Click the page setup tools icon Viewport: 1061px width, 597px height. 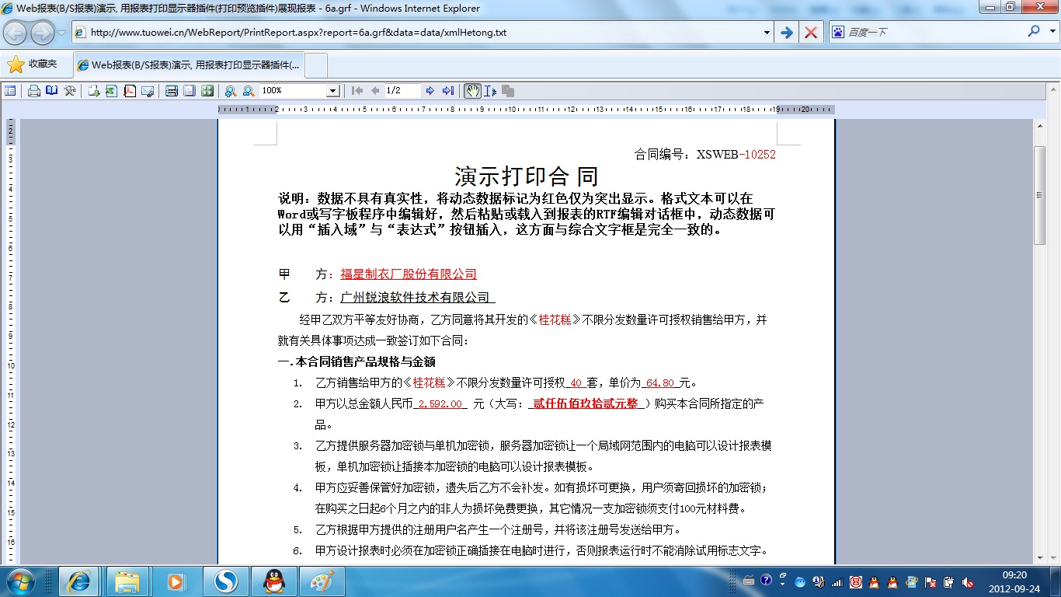70,91
